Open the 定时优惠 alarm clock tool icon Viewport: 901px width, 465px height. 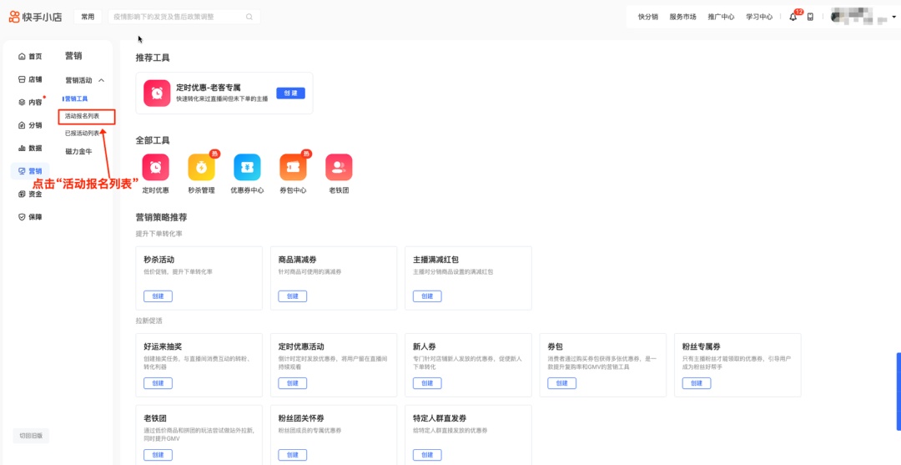point(155,168)
